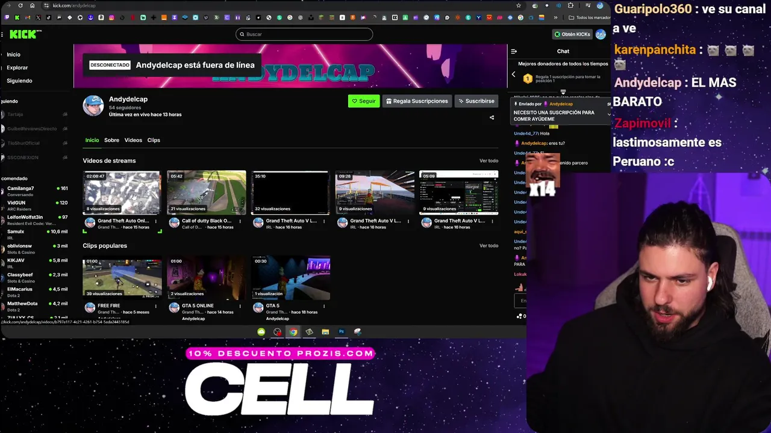This screenshot has width=771, height=433.
Task: Click the green Seguir button
Action: 364,101
